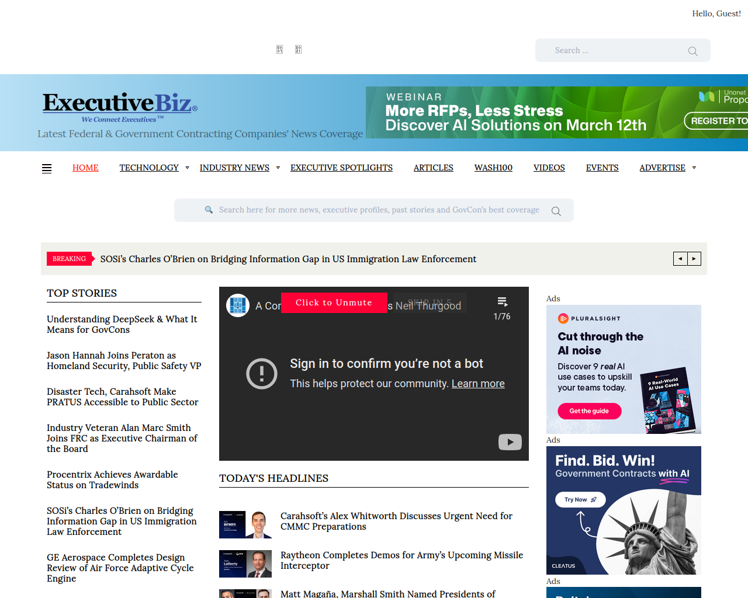Show next breaking news item
Image resolution: width=748 pixels, height=598 pixels.
point(694,259)
